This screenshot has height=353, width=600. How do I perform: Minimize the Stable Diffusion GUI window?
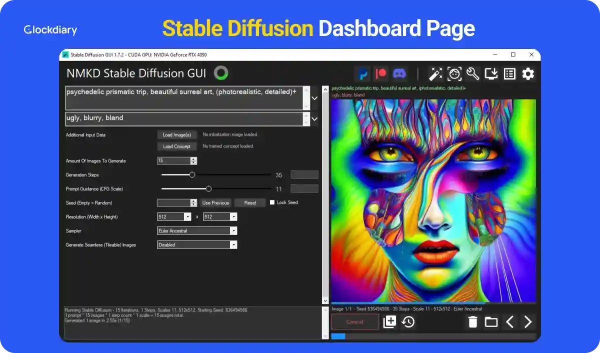point(495,54)
